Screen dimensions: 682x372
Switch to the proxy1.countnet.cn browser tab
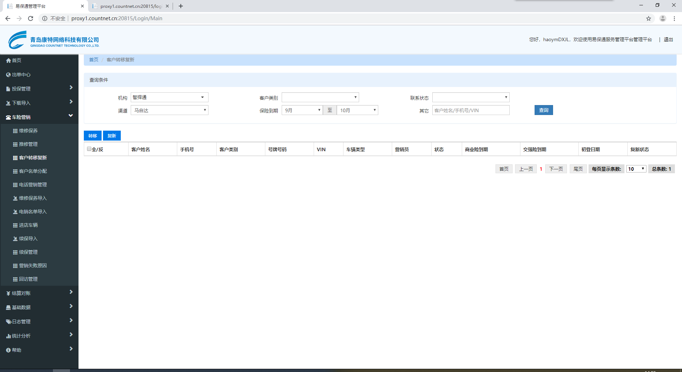(130, 6)
